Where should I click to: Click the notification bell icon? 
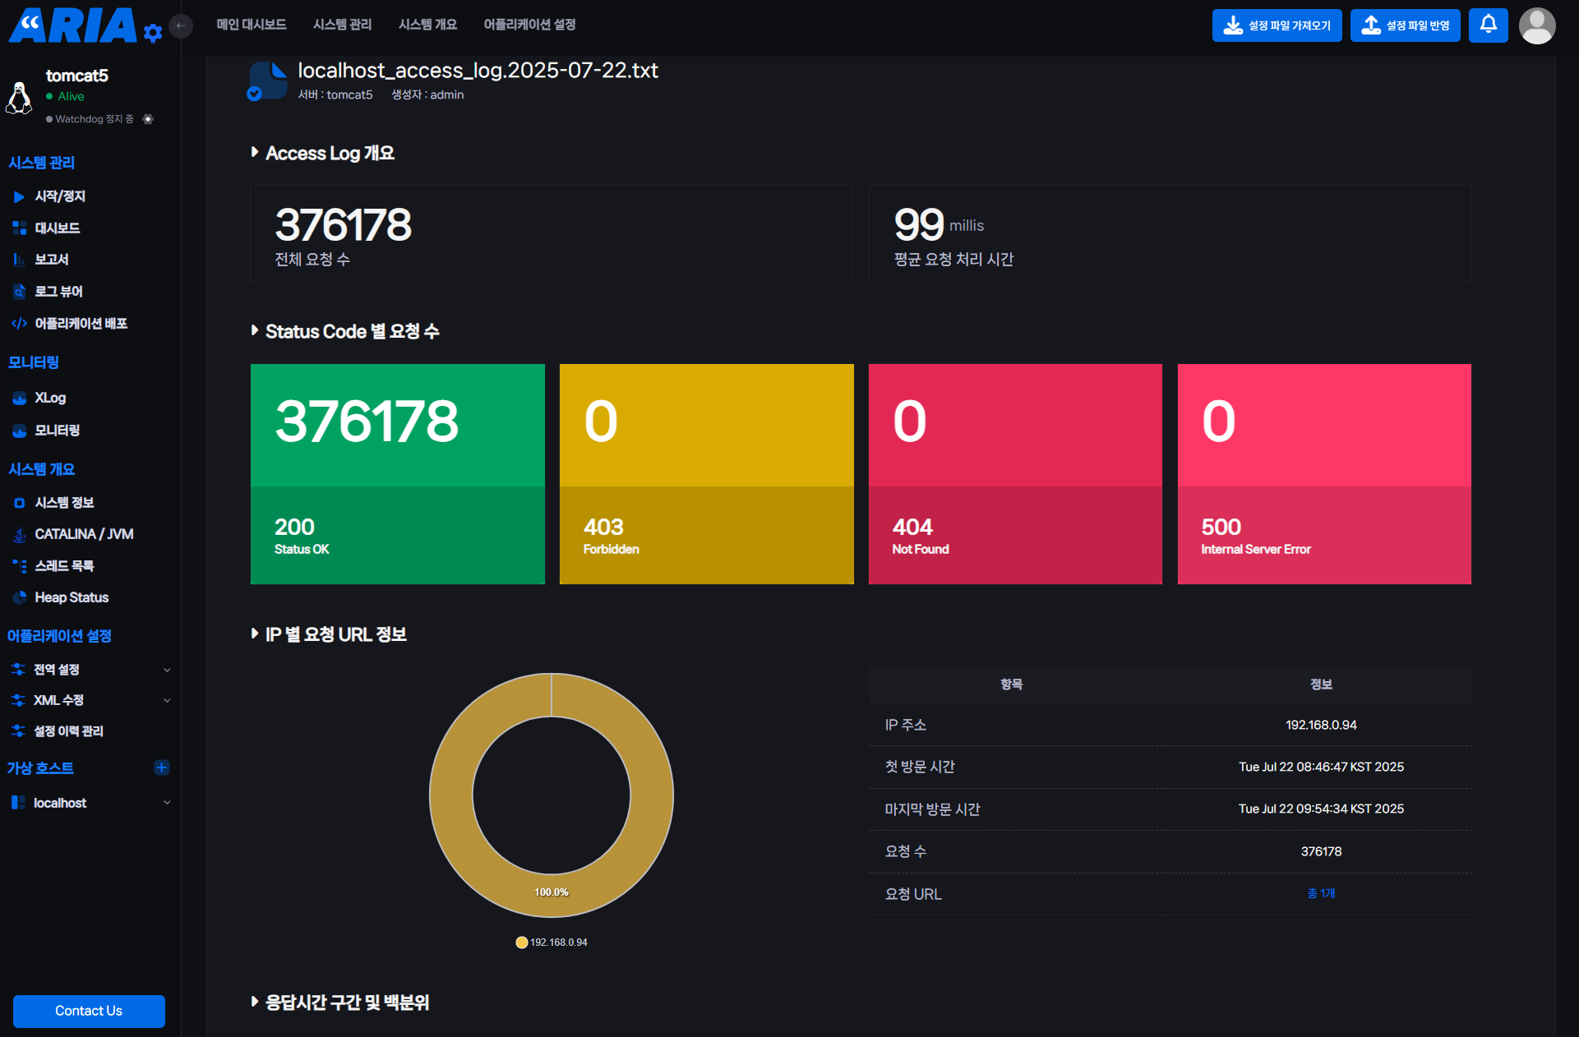[x=1488, y=25]
